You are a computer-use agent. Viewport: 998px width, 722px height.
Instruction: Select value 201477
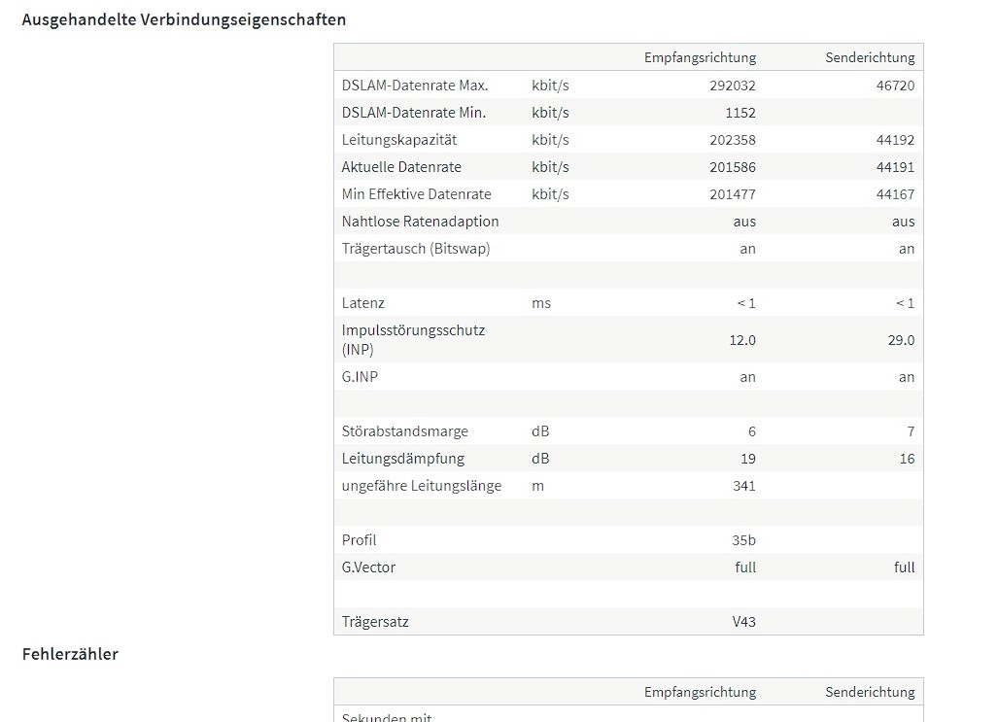click(733, 194)
